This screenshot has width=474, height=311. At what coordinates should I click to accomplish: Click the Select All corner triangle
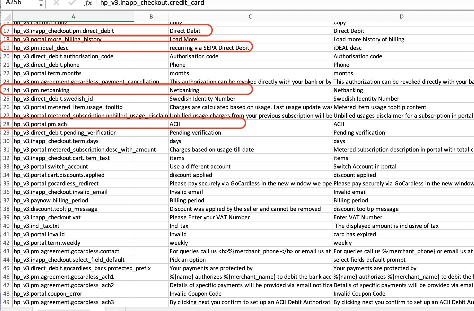(7, 17)
